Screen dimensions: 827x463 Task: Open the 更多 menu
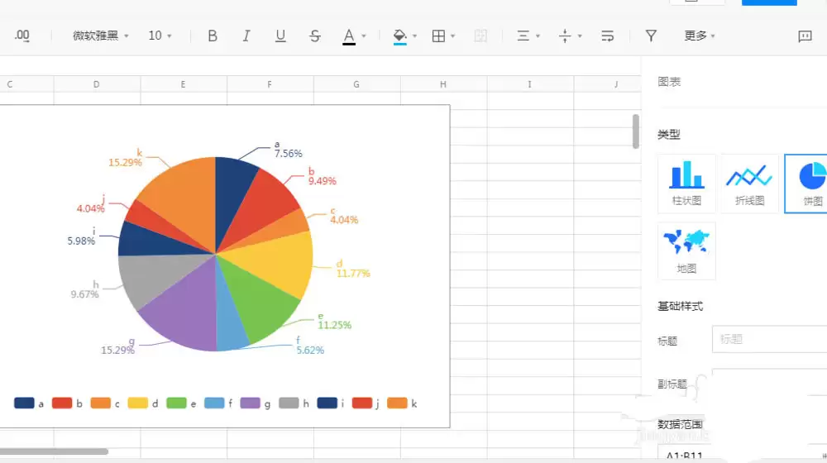(699, 36)
